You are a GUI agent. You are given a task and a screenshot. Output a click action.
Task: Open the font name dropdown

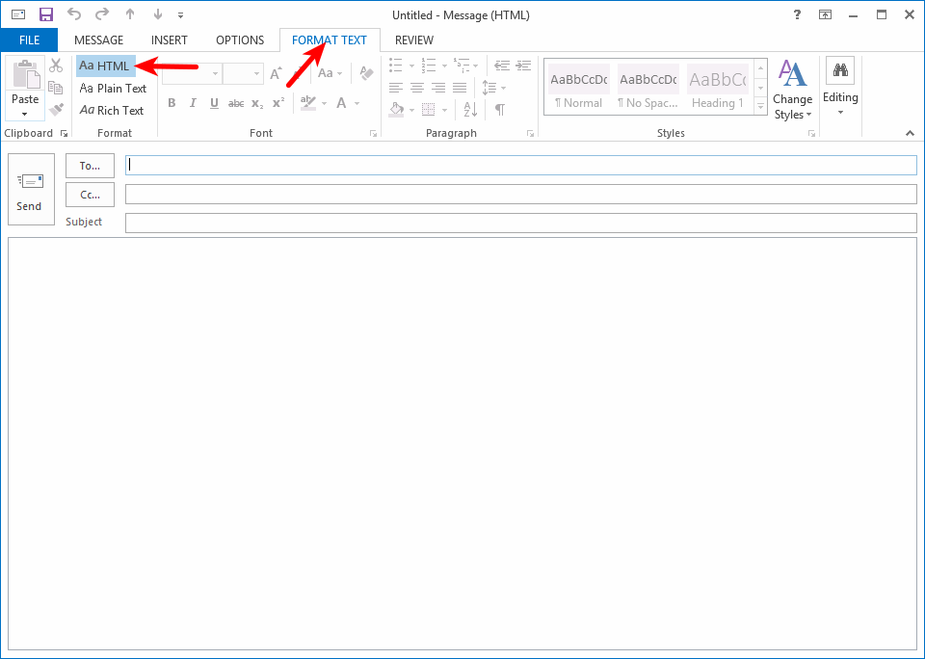click(215, 74)
